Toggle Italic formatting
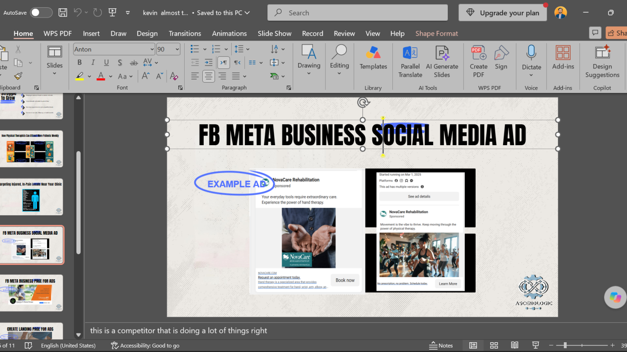Image resolution: width=627 pixels, height=352 pixels. (x=93, y=63)
